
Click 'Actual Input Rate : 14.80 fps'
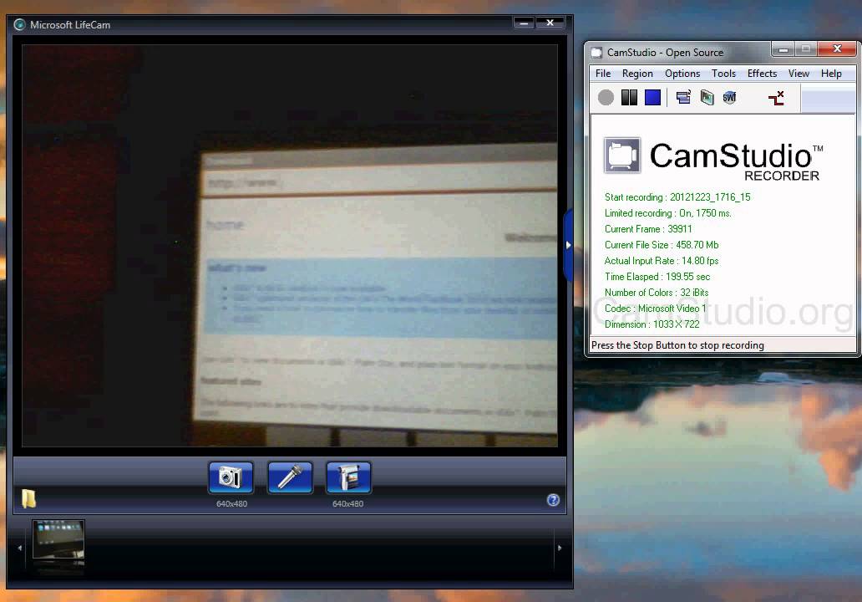(x=662, y=261)
